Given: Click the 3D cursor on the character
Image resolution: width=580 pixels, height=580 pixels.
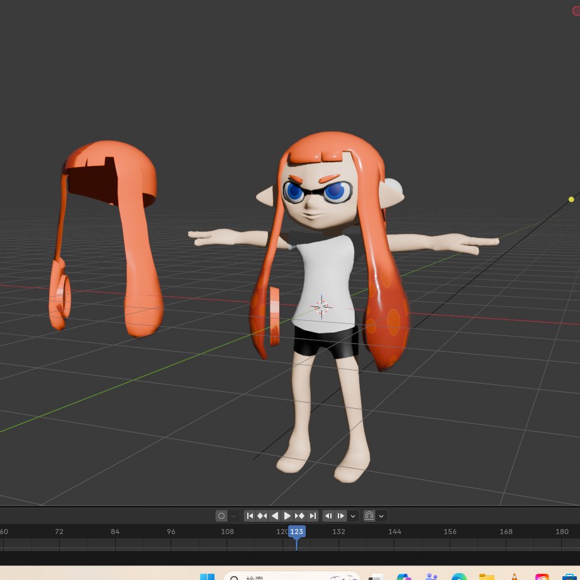Looking at the screenshot, I should click(x=321, y=306).
